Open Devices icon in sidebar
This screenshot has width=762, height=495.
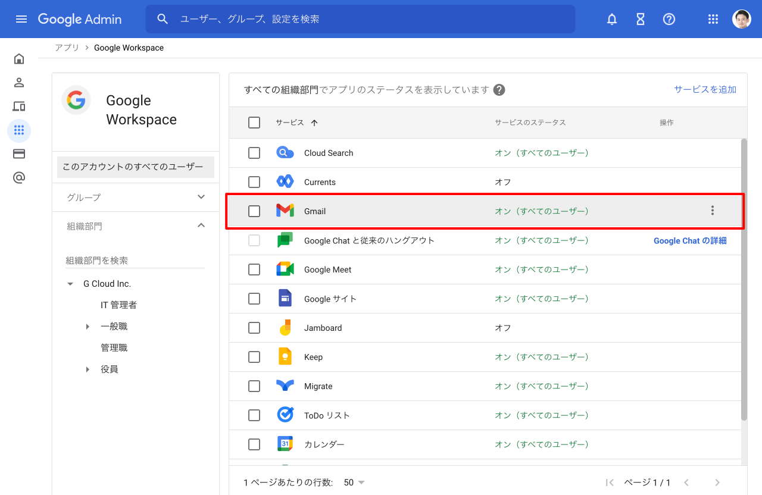[x=19, y=106]
